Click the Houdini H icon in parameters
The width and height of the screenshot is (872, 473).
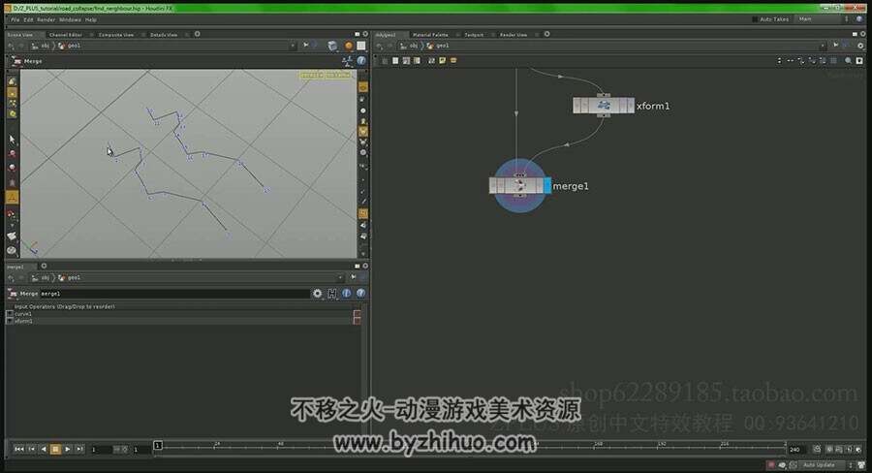coord(332,294)
